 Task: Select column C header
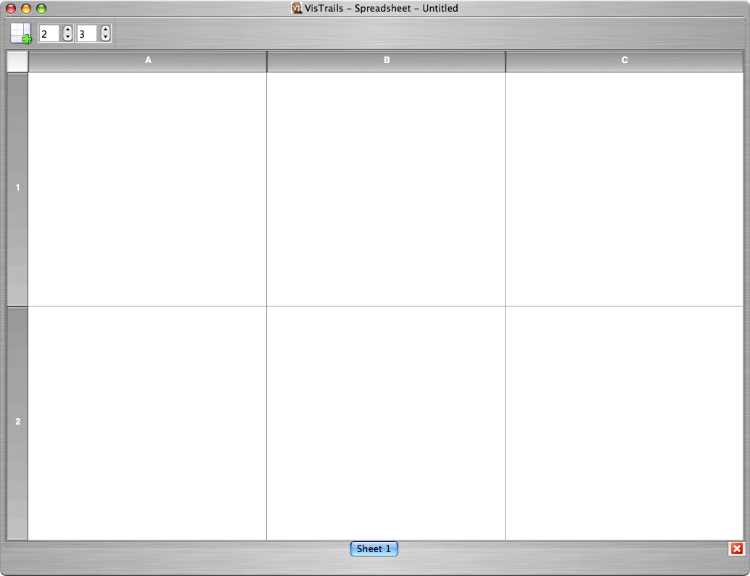(x=625, y=61)
